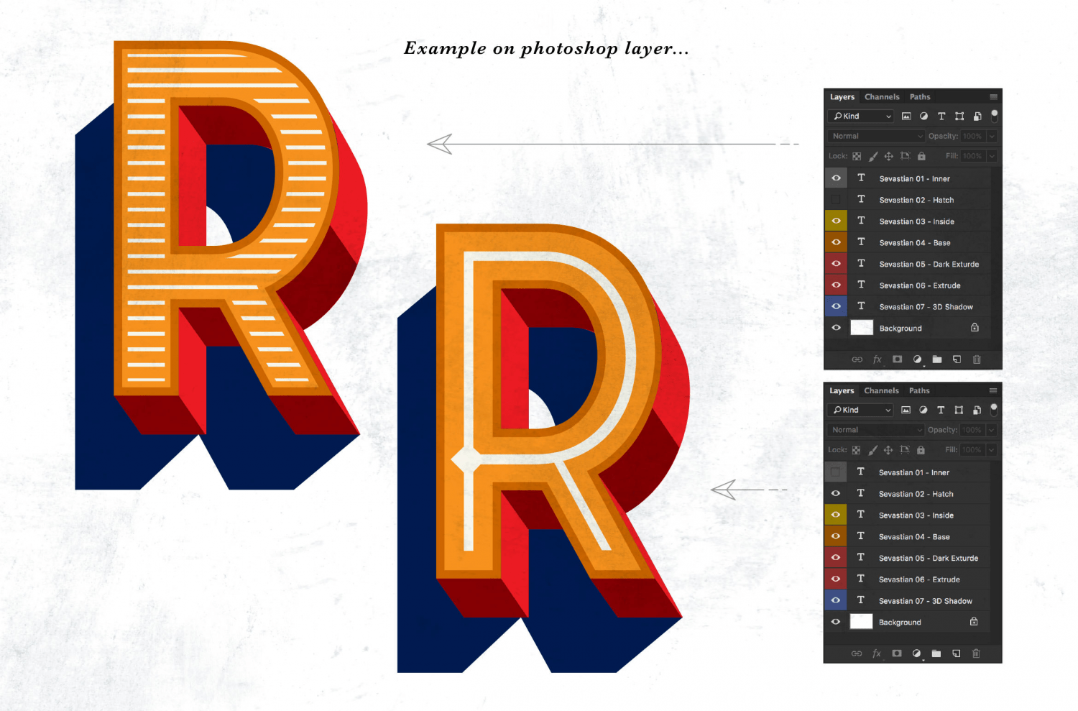Hide the 3D Shadow layer in upper panel
1078x711 pixels.
(836, 306)
